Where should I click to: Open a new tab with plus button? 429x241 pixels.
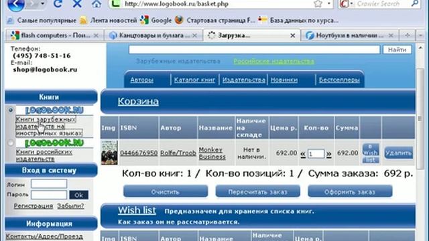pos(408,35)
